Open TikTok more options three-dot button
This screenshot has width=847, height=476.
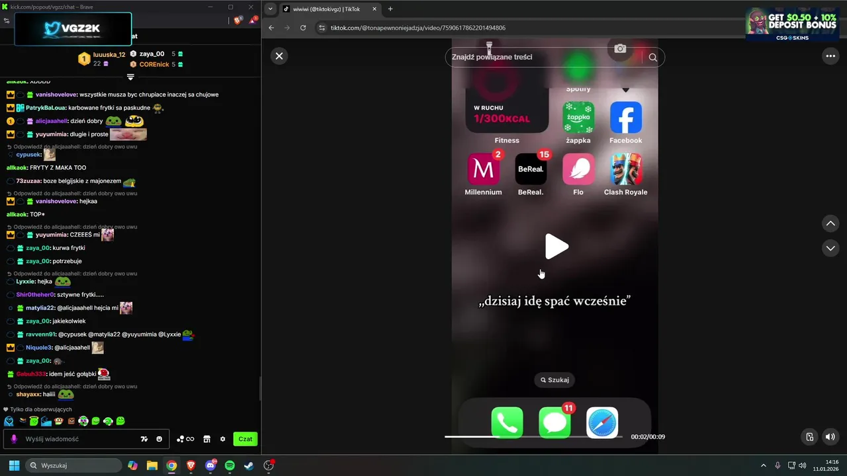(x=830, y=56)
